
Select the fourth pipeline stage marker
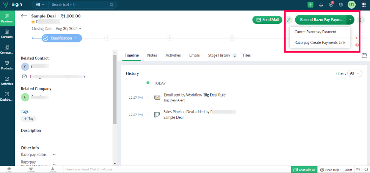tap(232, 38)
